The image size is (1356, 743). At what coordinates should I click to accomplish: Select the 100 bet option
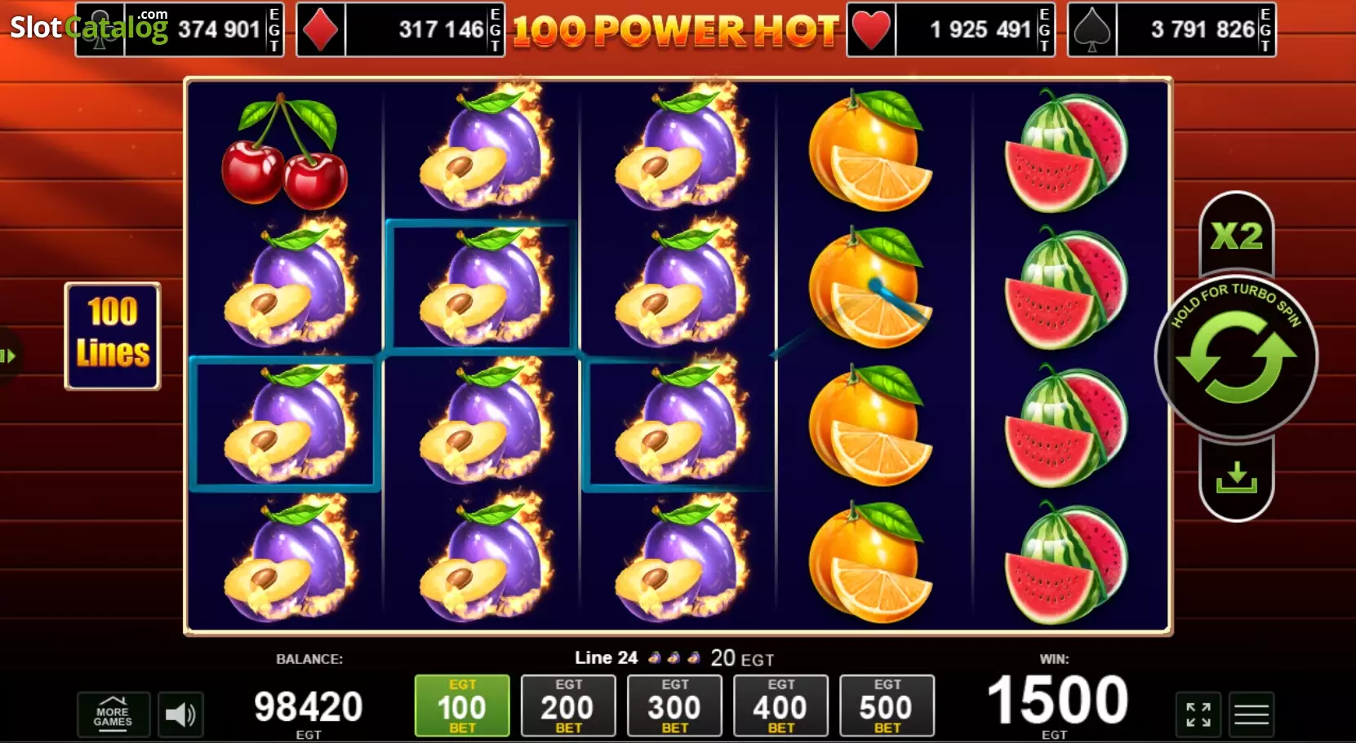pyautogui.click(x=462, y=705)
